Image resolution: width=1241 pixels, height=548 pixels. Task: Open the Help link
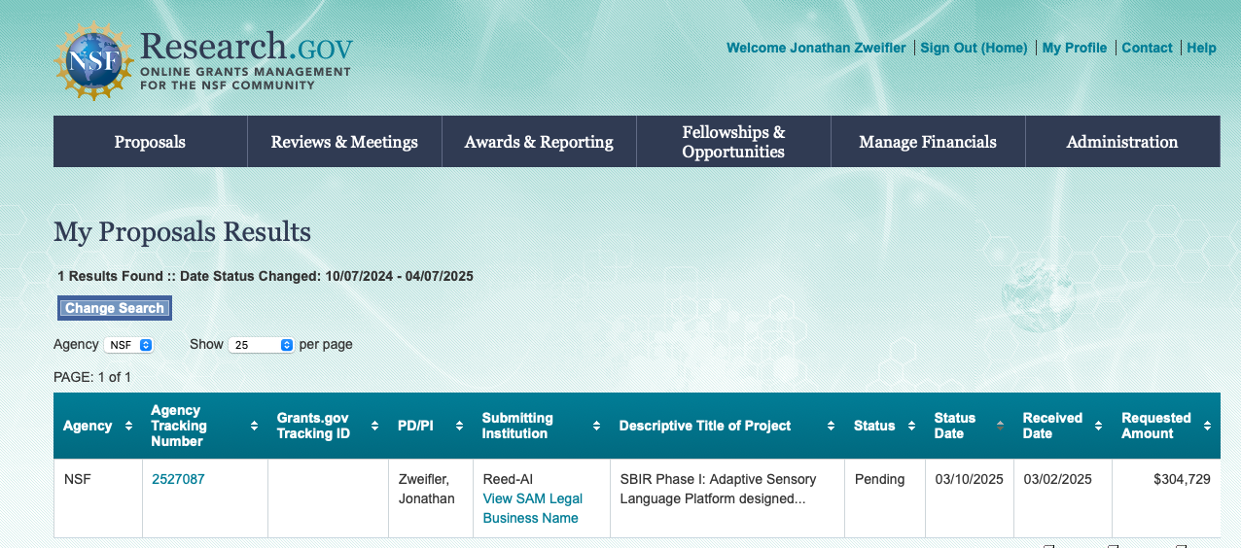coord(1201,48)
